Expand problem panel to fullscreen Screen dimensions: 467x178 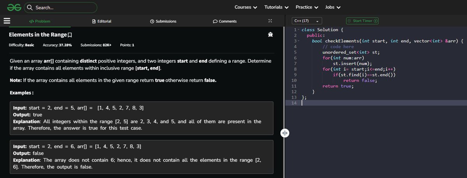click(270, 21)
